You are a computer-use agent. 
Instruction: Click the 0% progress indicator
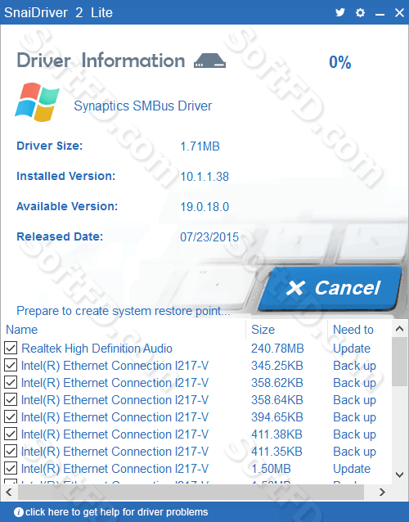[339, 62]
